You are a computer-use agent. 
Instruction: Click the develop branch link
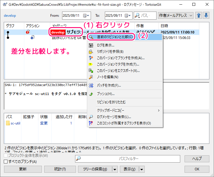point(10,16)
